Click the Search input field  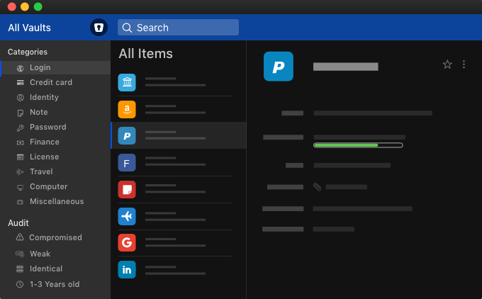coord(178,28)
